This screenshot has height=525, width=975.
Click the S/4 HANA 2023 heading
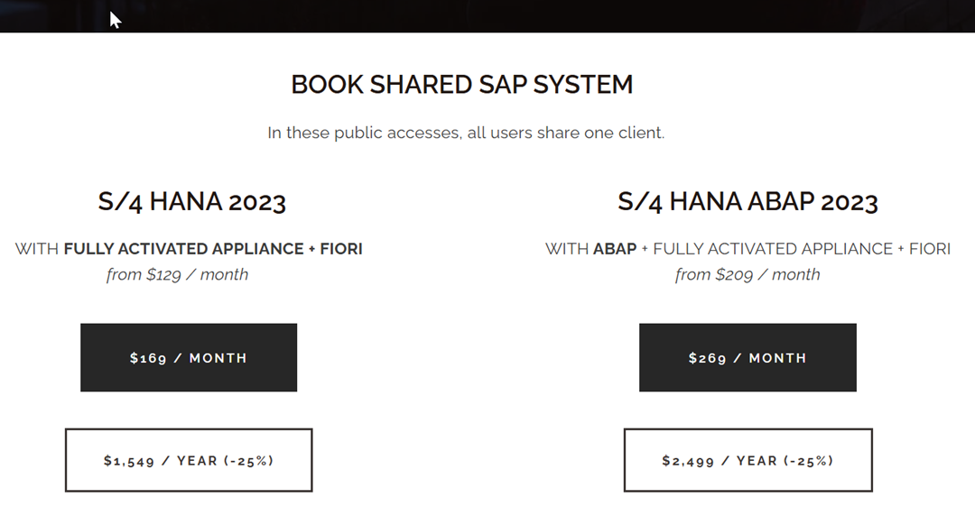[x=191, y=201]
